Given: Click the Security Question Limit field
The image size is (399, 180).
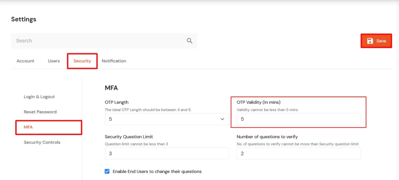Looking at the screenshot, I should 167,154.
